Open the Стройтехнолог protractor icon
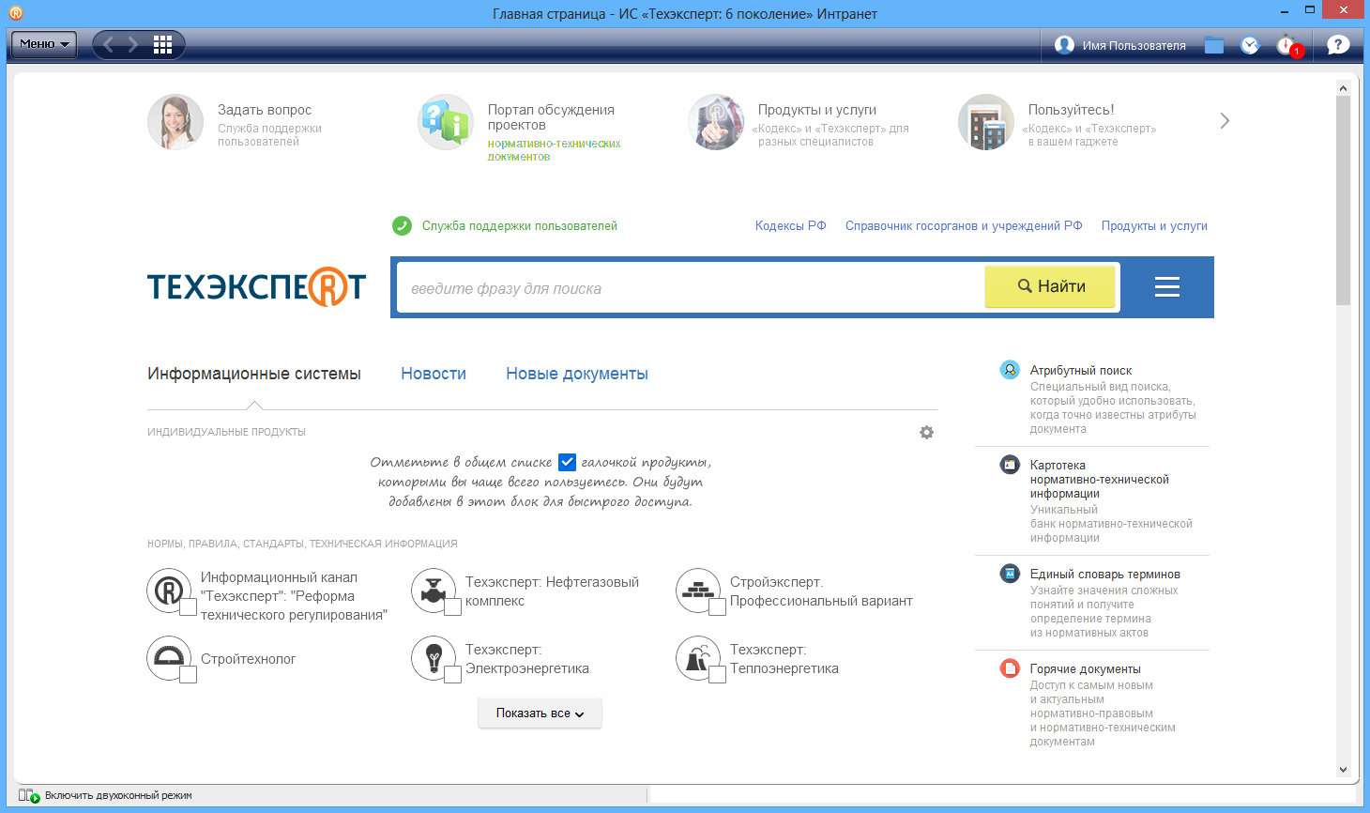This screenshot has width=1370, height=813. (x=169, y=658)
